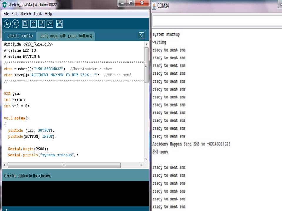Click the Java icon in COM34 title bar
This screenshot has height=211, width=282.
point(154,6)
